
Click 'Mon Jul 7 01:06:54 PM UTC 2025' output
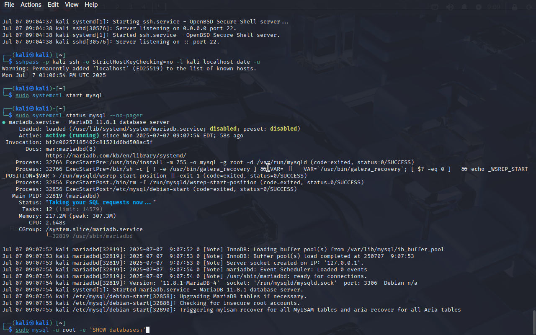coord(54,75)
